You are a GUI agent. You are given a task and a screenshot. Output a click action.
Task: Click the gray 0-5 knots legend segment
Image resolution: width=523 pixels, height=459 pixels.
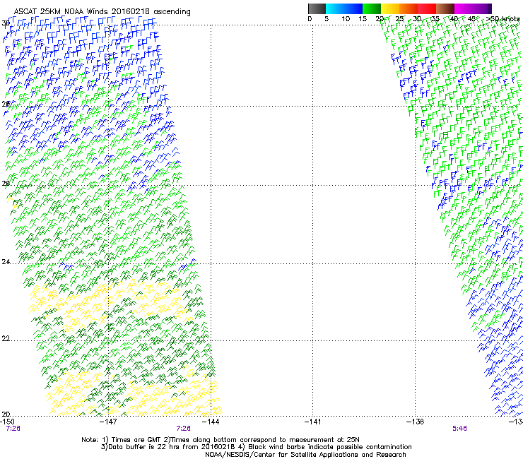[317, 8]
